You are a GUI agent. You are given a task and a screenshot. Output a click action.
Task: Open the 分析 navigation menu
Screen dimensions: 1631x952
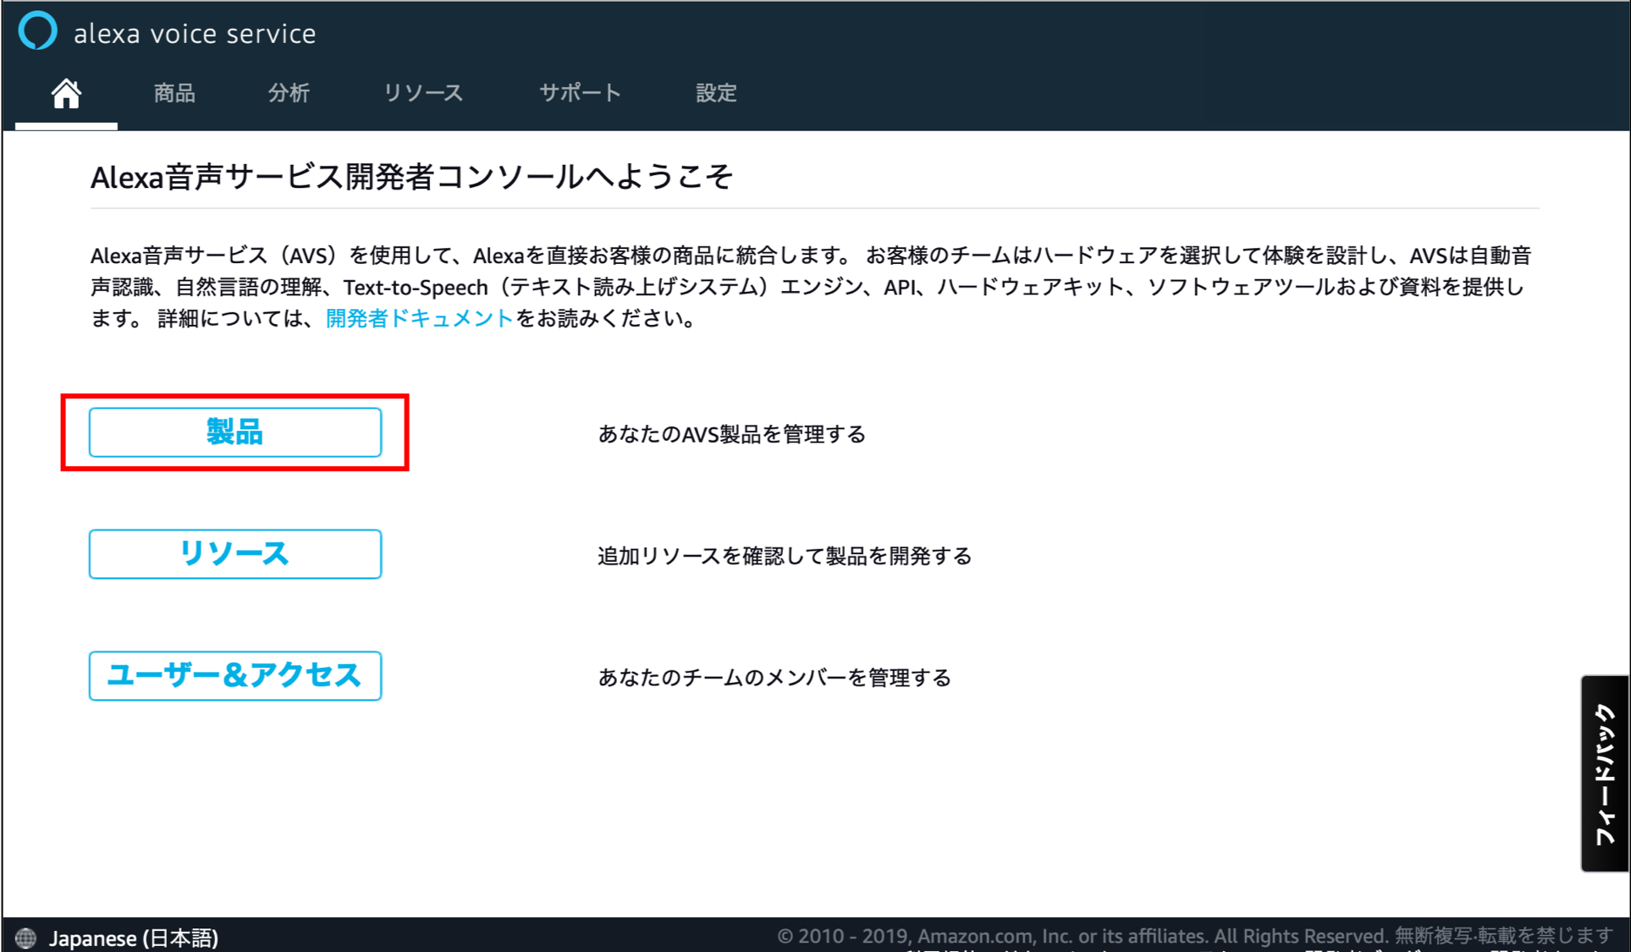(x=289, y=93)
